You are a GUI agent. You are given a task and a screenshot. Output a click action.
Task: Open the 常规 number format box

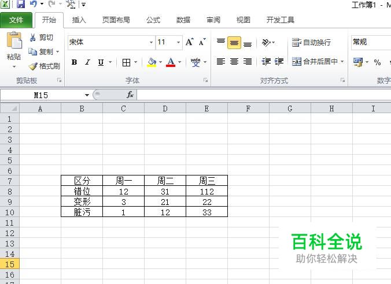(x=371, y=42)
